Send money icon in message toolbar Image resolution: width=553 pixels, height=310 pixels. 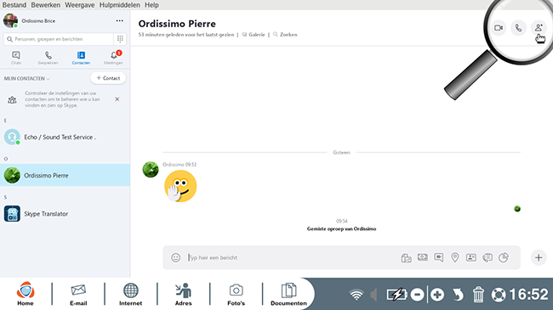tap(423, 257)
